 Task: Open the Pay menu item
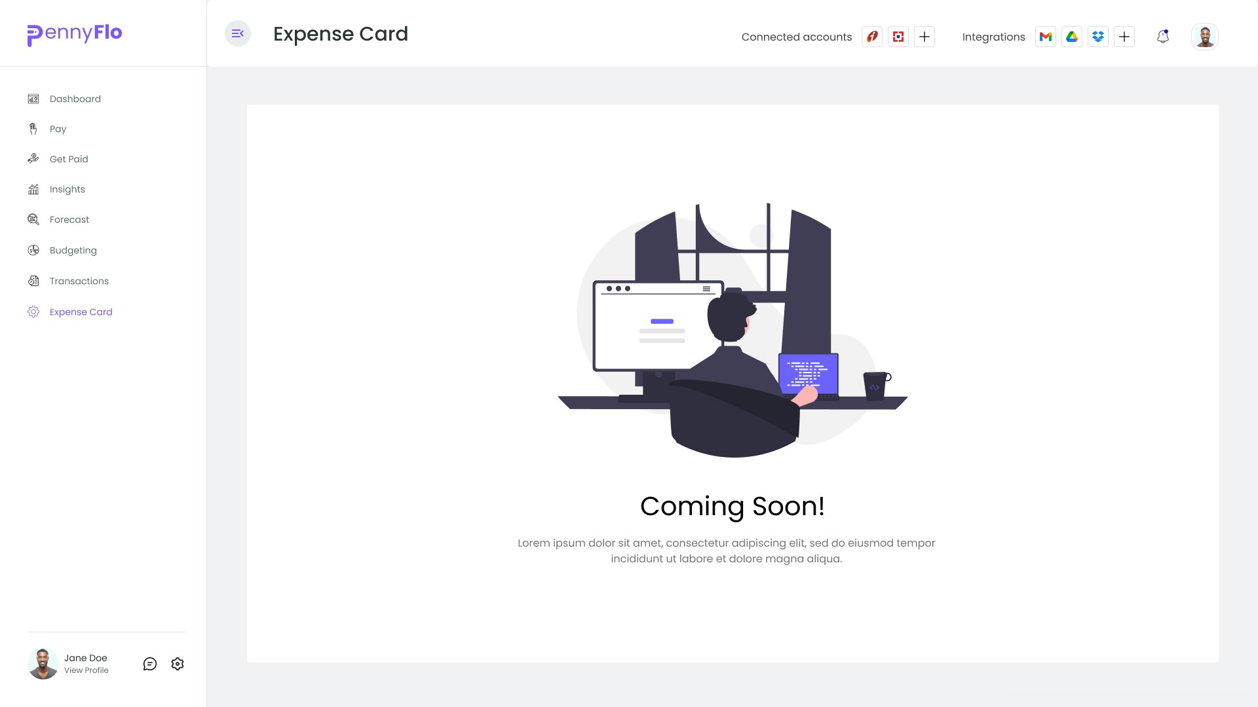tap(58, 129)
